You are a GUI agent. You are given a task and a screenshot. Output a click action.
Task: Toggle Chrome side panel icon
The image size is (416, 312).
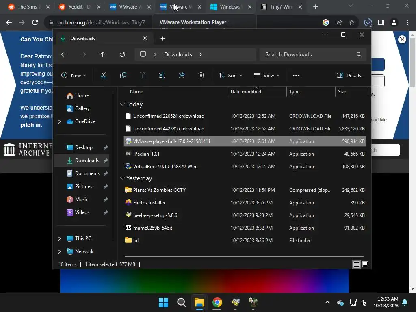381,23
